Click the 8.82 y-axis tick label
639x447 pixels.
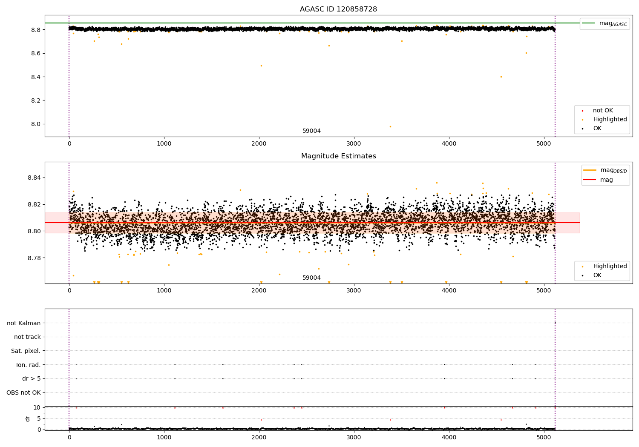coord(34,204)
